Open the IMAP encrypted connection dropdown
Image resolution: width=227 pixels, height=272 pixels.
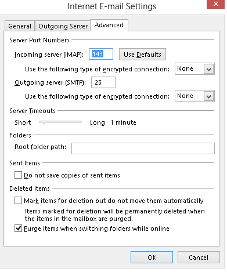tap(194, 69)
